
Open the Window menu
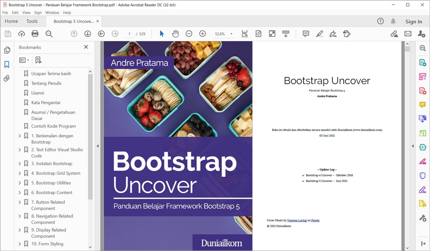point(52,13)
